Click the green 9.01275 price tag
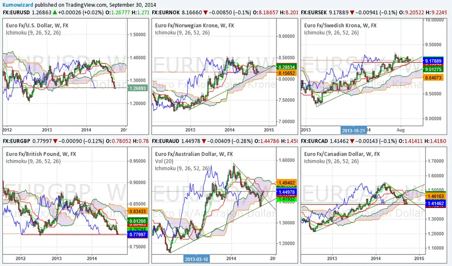The image size is (452, 266). coord(433,69)
